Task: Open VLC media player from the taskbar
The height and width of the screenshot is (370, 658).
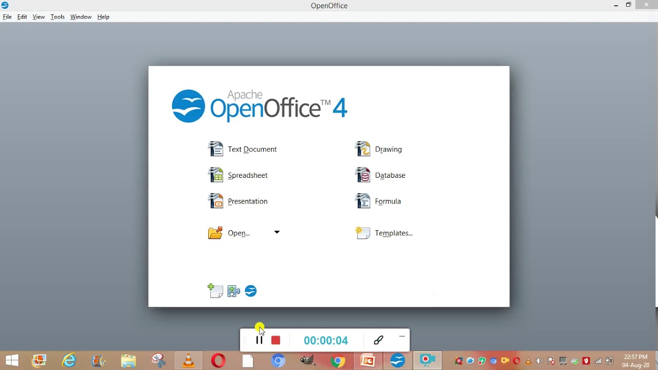Action: point(189,361)
